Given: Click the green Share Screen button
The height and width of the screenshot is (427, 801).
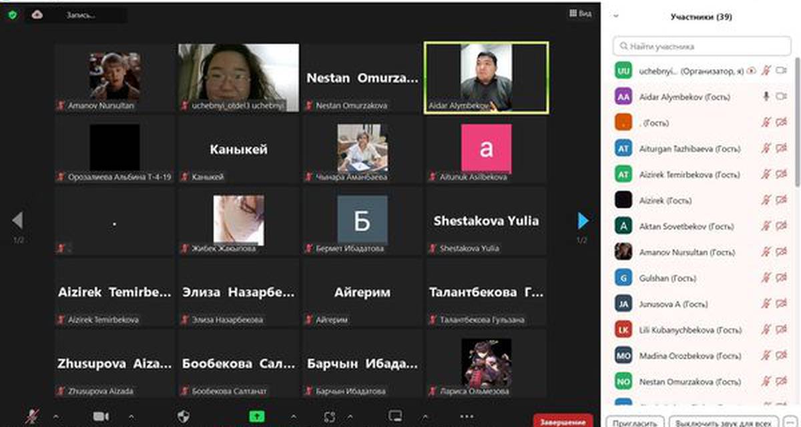Looking at the screenshot, I should pos(256,417).
